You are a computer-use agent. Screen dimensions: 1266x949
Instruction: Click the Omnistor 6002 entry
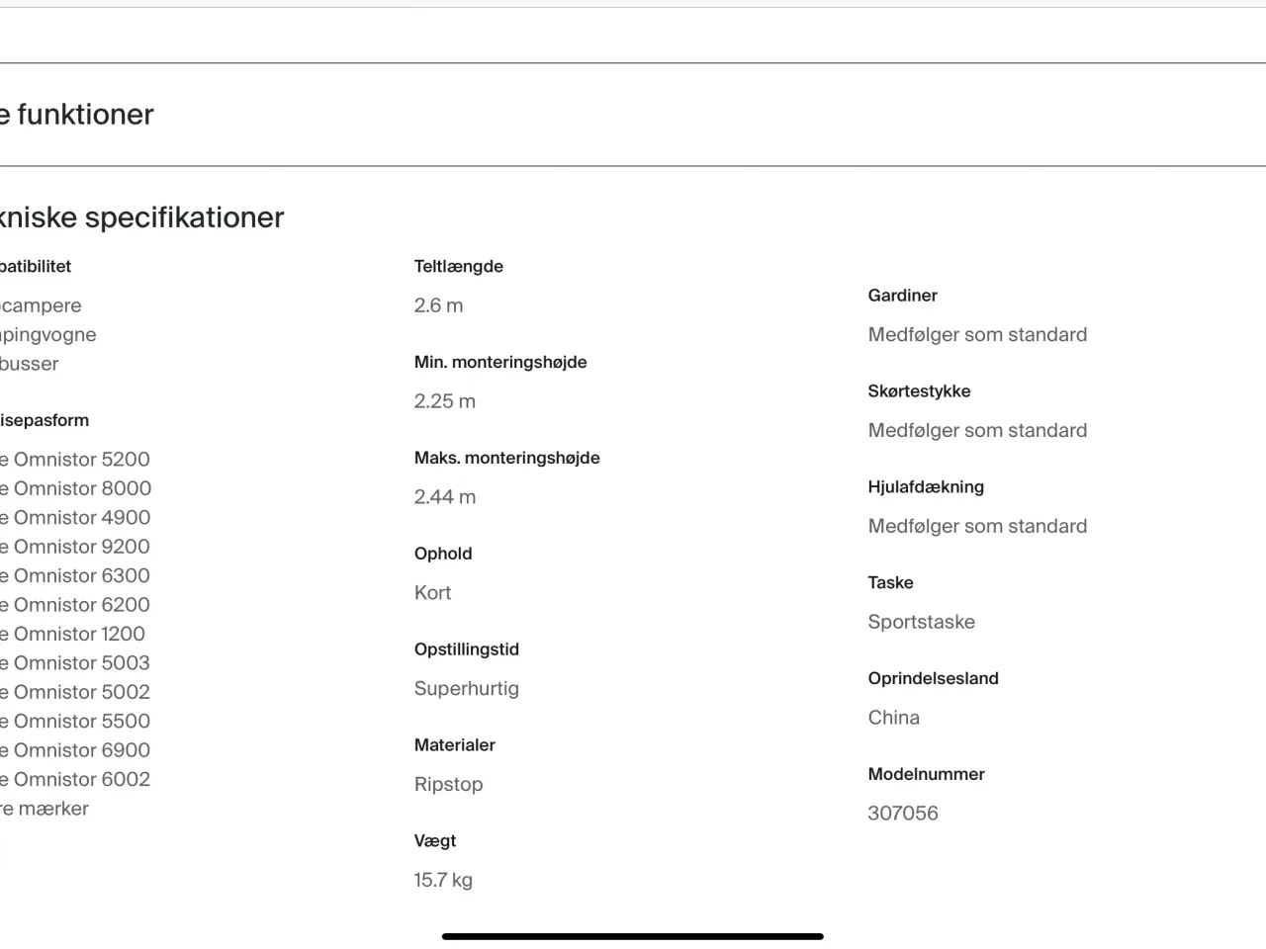click(x=75, y=779)
